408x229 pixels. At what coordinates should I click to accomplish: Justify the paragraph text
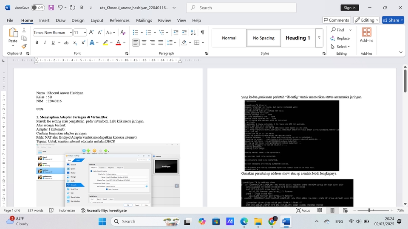(161, 42)
